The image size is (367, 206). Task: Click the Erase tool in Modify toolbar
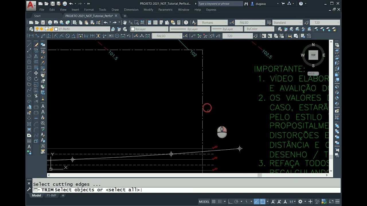[36, 45]
